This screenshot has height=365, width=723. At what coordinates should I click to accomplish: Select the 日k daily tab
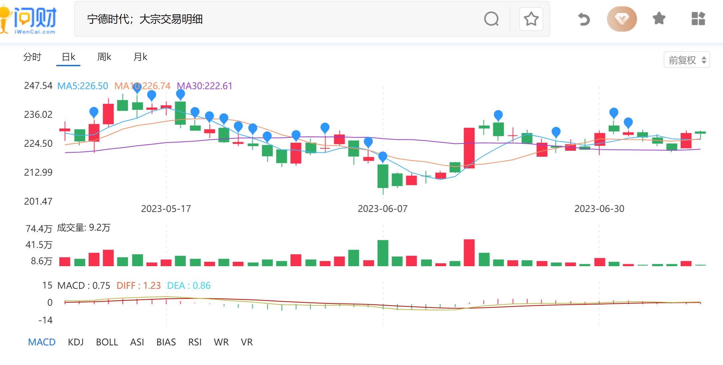[x=68, y=57]
